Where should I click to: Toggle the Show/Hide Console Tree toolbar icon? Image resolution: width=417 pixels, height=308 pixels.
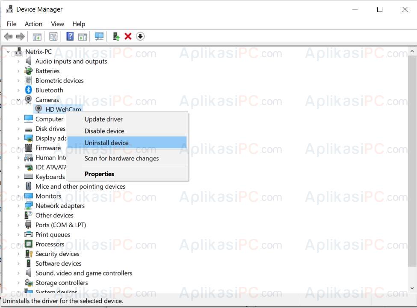point(37,37)
